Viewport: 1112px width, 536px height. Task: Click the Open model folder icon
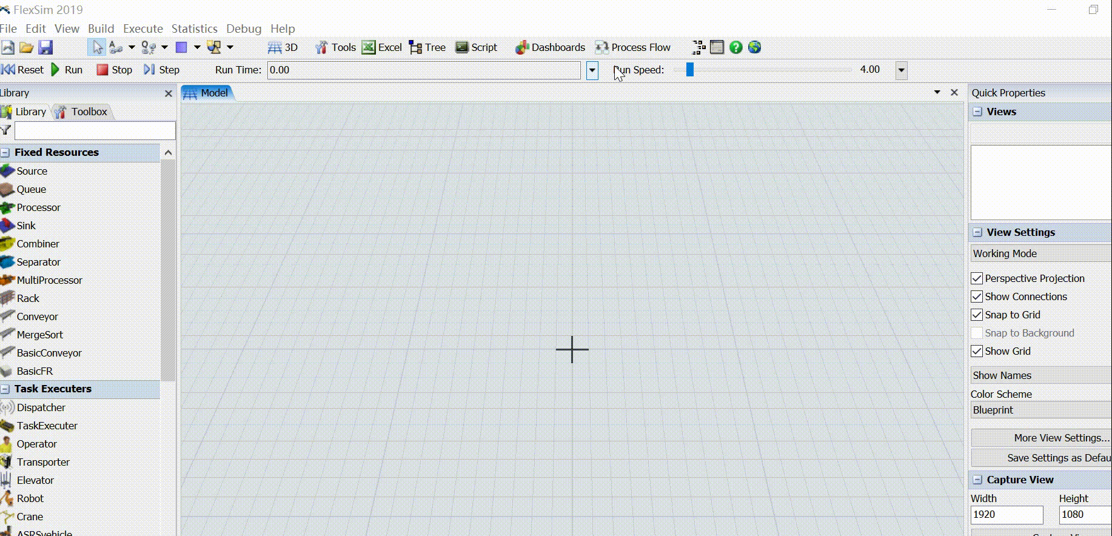[x=26, y=47]
